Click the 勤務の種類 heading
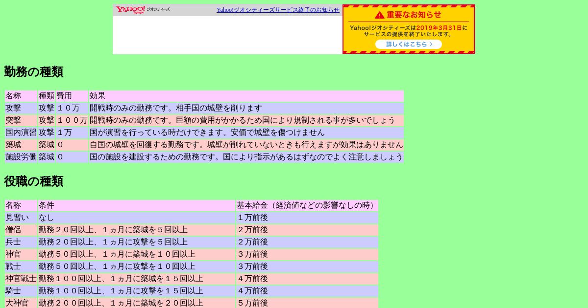Viewport: 588px width, 308px height. 33,72
